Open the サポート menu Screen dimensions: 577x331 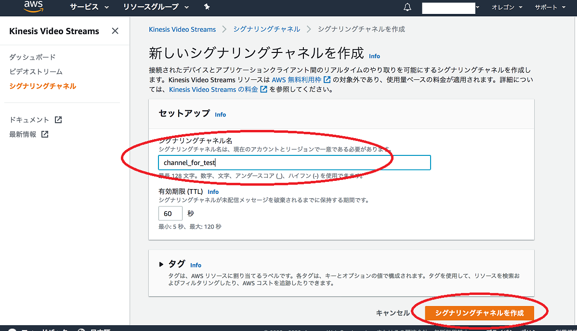(x=550, y=7)
